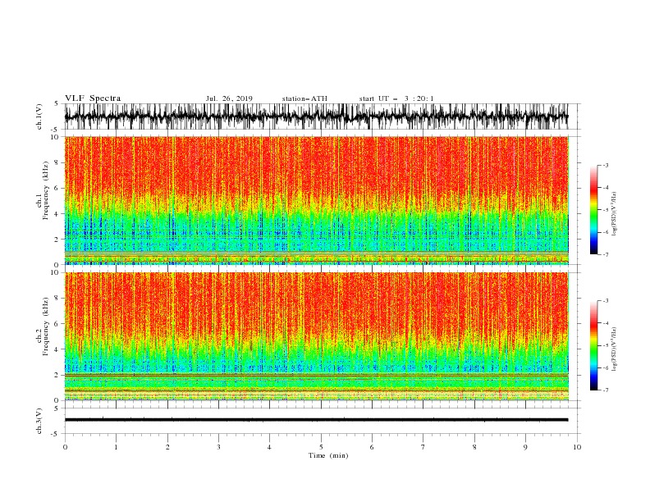
Task: Click the 'Time (min)' axis label
Action: 328,455
